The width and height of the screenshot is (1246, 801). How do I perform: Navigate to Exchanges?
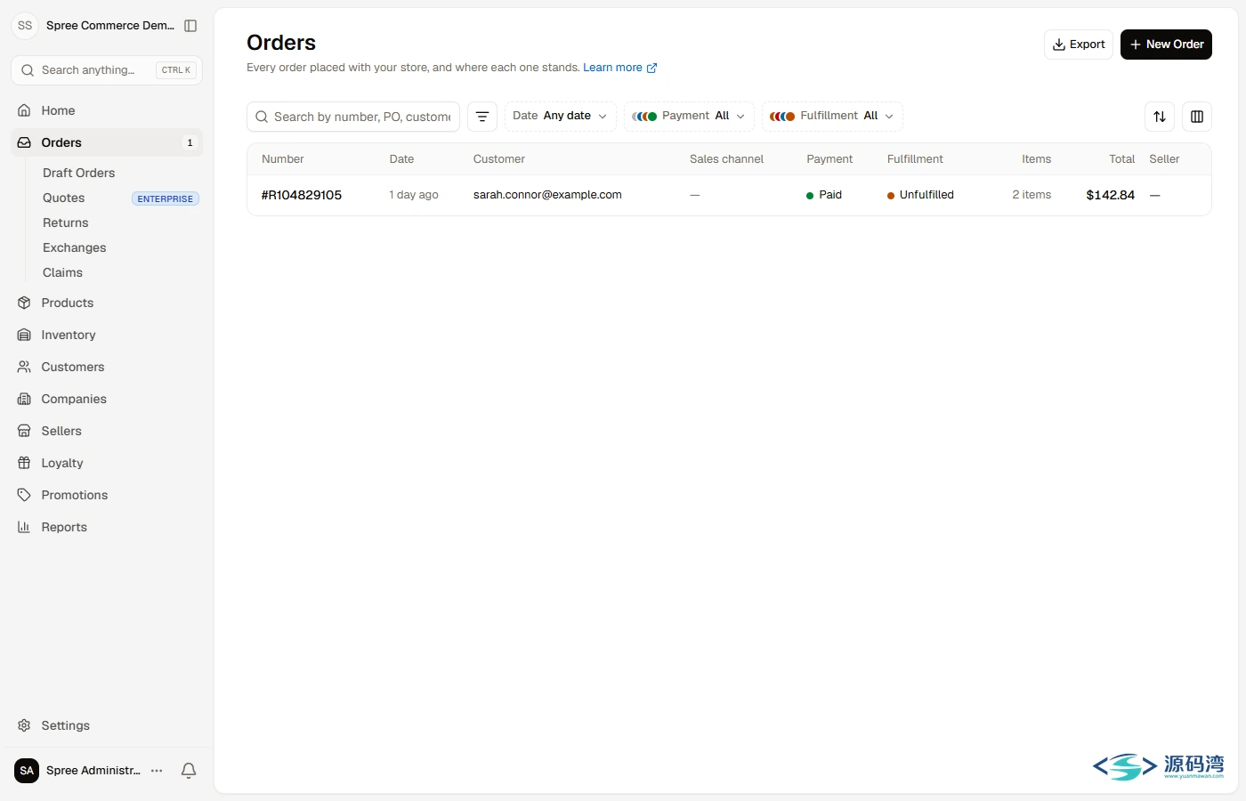point(75,247)
